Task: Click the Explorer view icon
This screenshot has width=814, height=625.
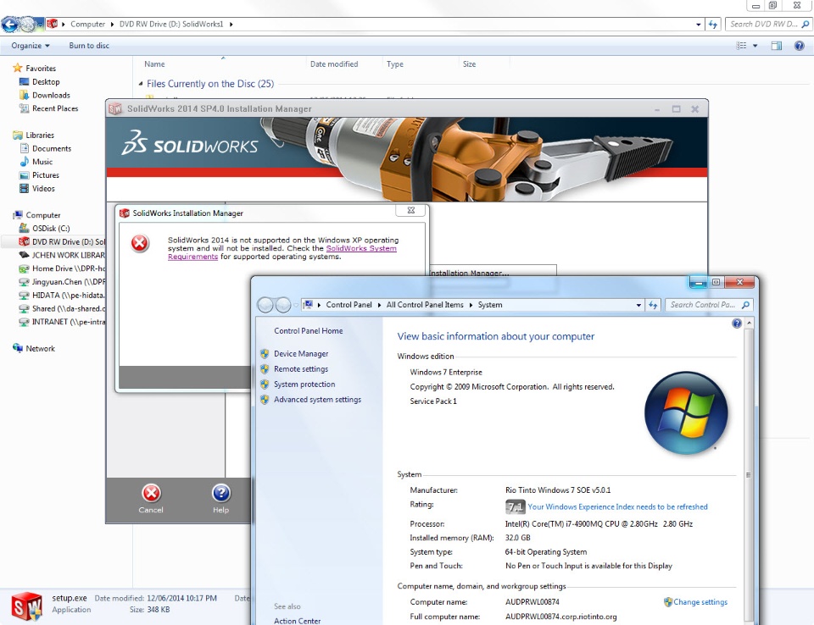Action: pos(741,46)
